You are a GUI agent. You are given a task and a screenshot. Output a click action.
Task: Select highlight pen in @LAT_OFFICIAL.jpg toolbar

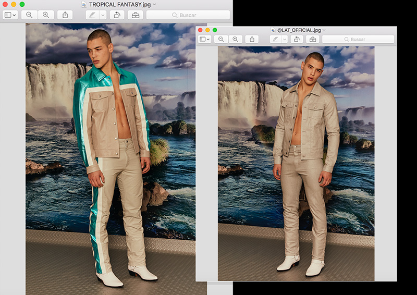click(275, 39)
